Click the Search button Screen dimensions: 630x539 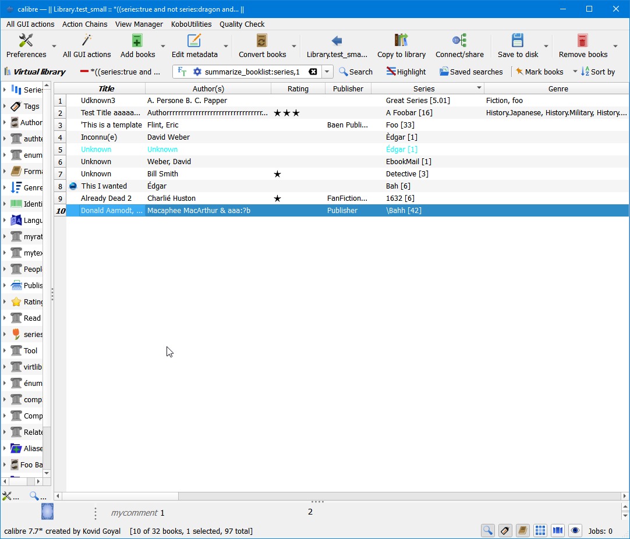coord(356,72)
